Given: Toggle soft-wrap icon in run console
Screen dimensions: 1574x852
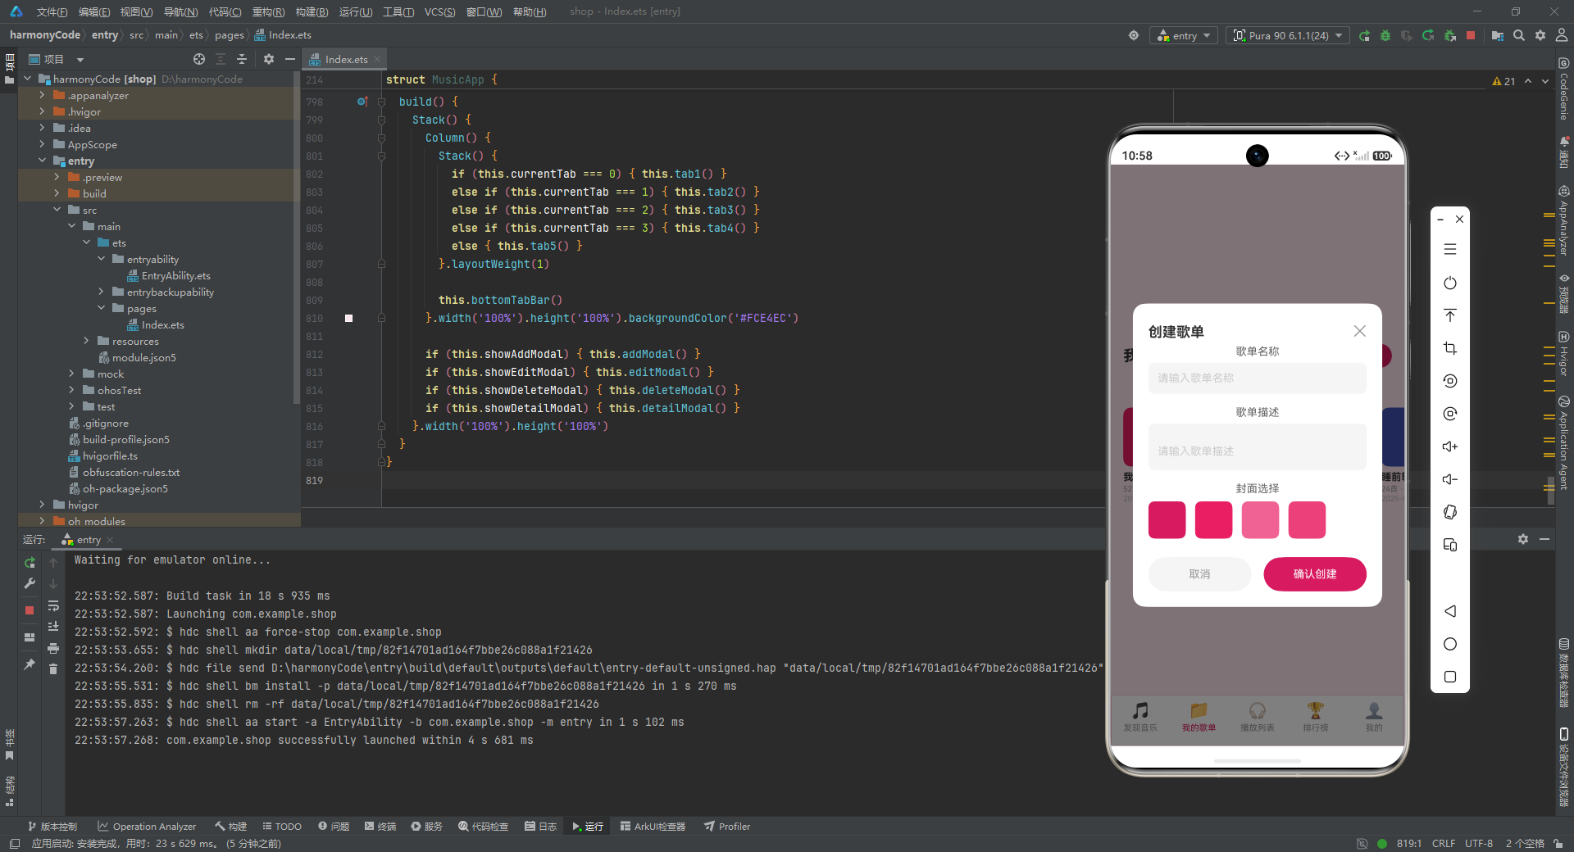Looking at the screenshot, I should 53,605.
